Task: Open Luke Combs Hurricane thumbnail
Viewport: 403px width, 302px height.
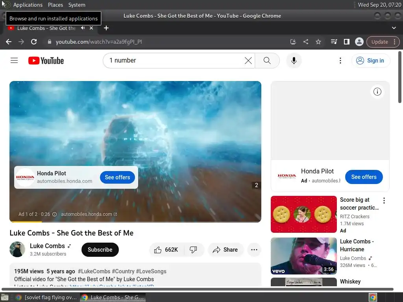Action: click(304, 256)
